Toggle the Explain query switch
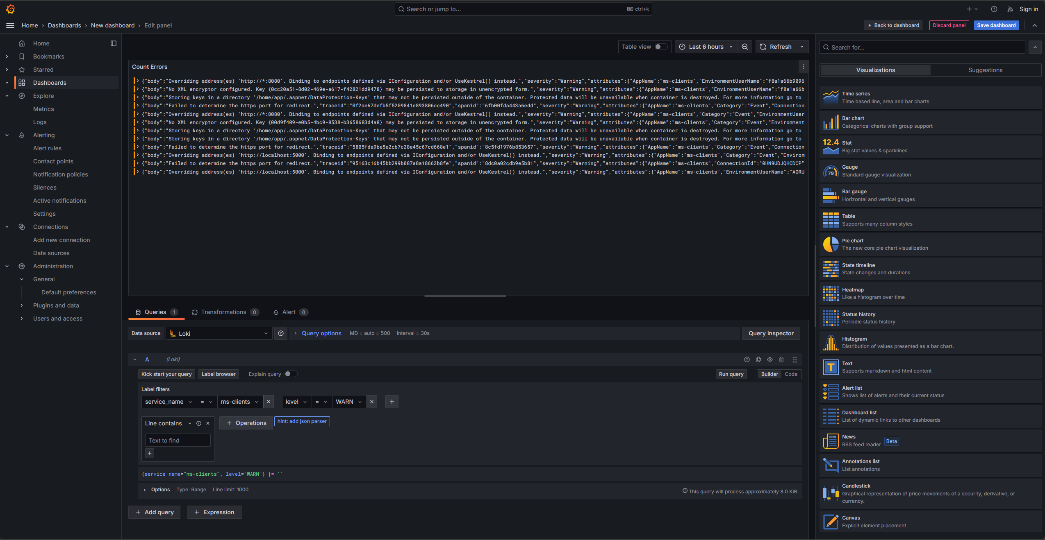1045x540 pixels. click(x=291, y=374)
